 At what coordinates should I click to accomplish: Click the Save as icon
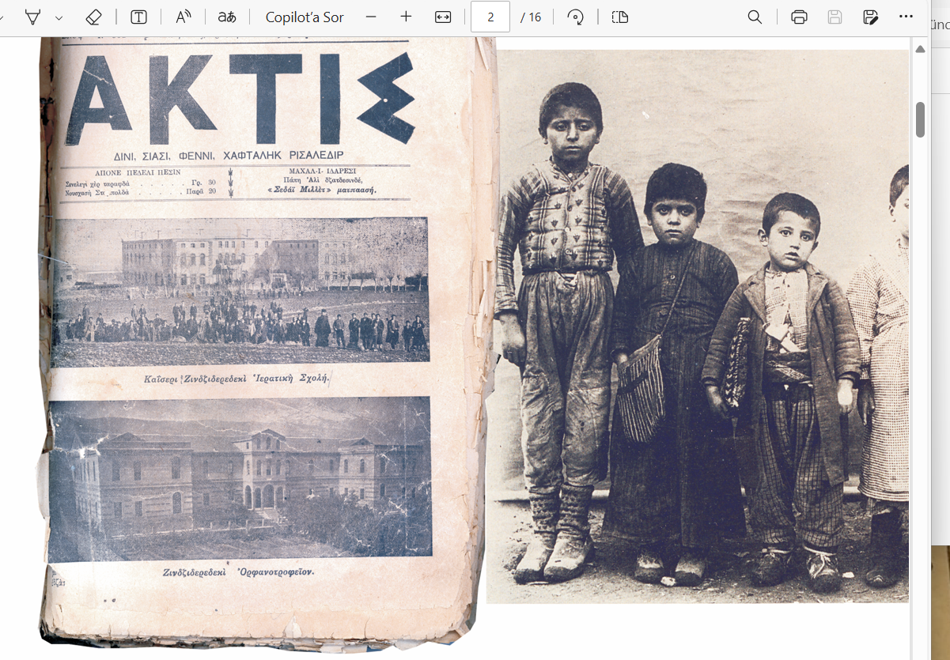click(x=870, y=17)
